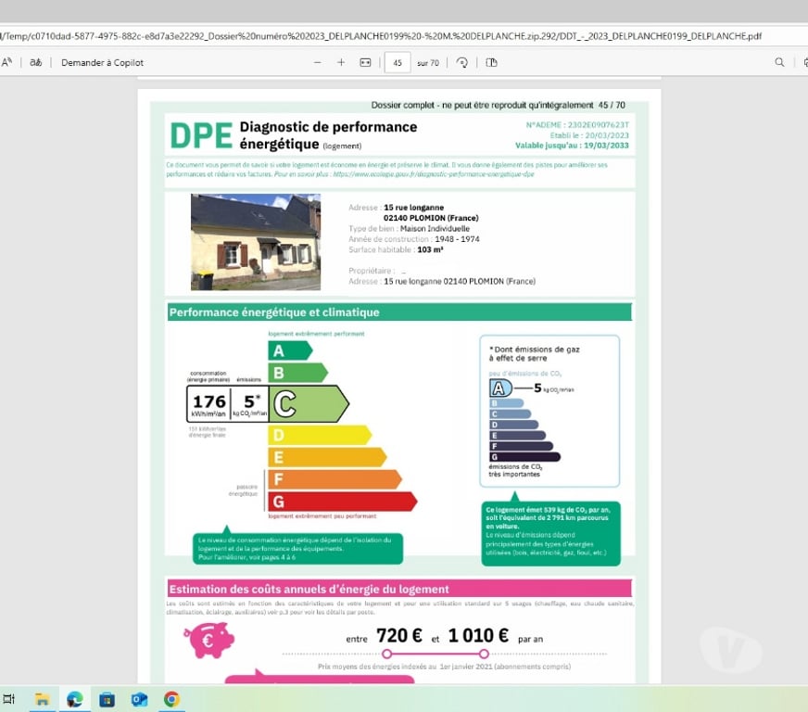Open the page view icon

[492, 62]
